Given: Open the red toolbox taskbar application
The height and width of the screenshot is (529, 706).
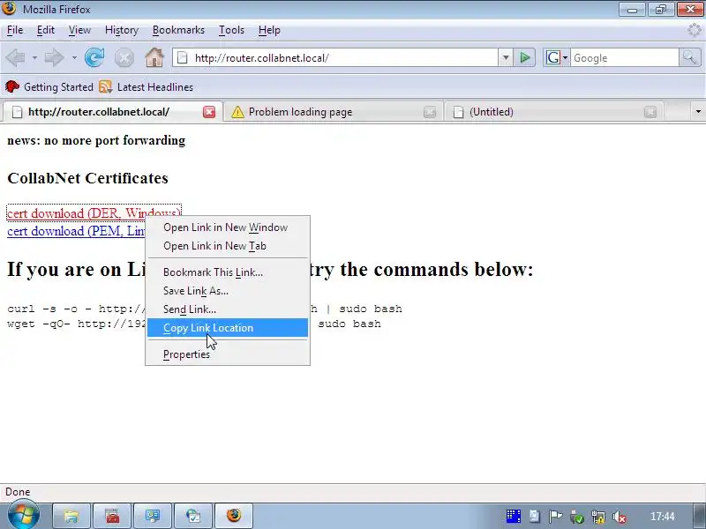Looking at the screenshot, I should pyautogui.click(x=112, y=516).
